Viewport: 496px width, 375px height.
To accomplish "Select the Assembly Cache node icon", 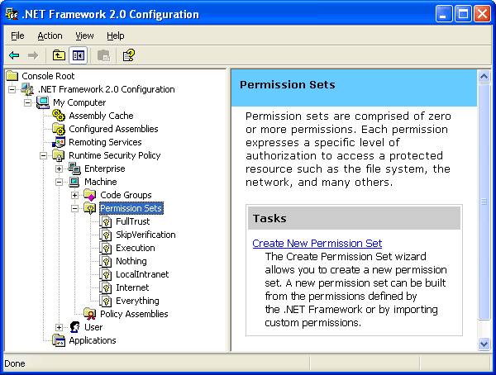I will 59,116.
